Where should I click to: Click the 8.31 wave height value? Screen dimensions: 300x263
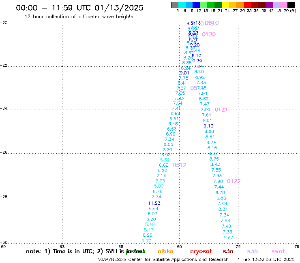click(223, 209)
